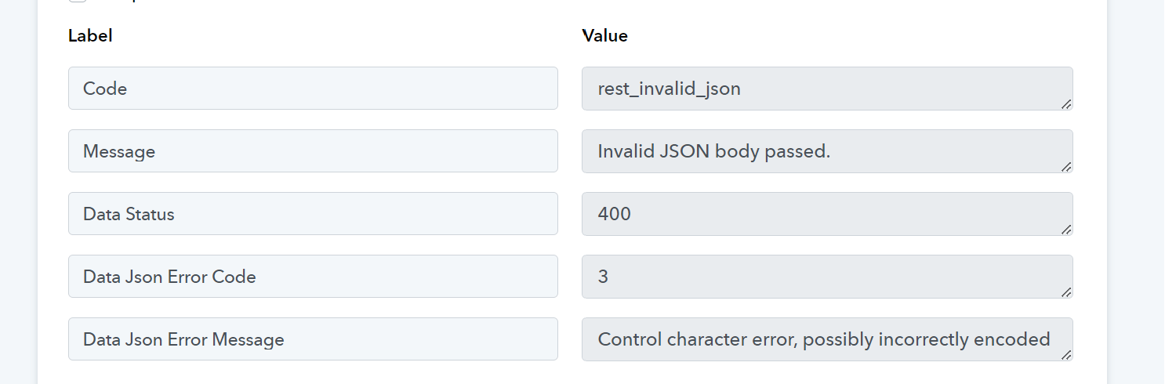Screen dimensions: 1165x384
Task: Click resize grip on Invalid JSON body field
Action: (x=1066, y=166)
